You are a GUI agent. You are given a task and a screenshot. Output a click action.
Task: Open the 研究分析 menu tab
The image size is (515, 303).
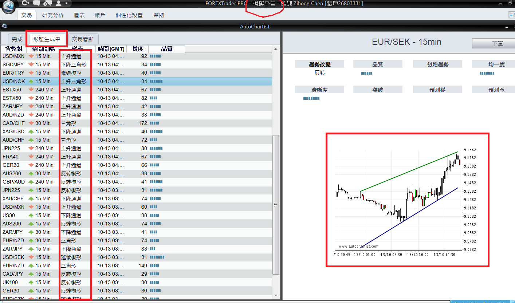tap(53, 15)
